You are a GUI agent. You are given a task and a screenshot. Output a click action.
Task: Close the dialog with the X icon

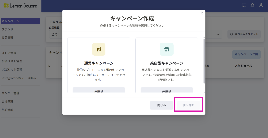tap(202, 14)
